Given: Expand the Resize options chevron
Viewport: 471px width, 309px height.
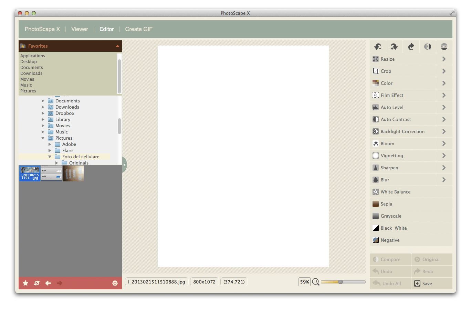Looking at the screenshot, I should coord(444,59).
